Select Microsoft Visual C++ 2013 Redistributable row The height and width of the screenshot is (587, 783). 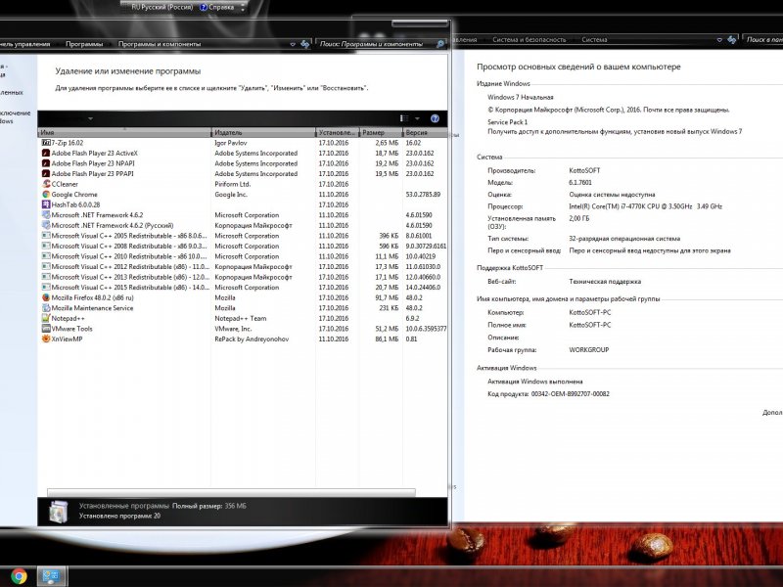click(243, 277)
